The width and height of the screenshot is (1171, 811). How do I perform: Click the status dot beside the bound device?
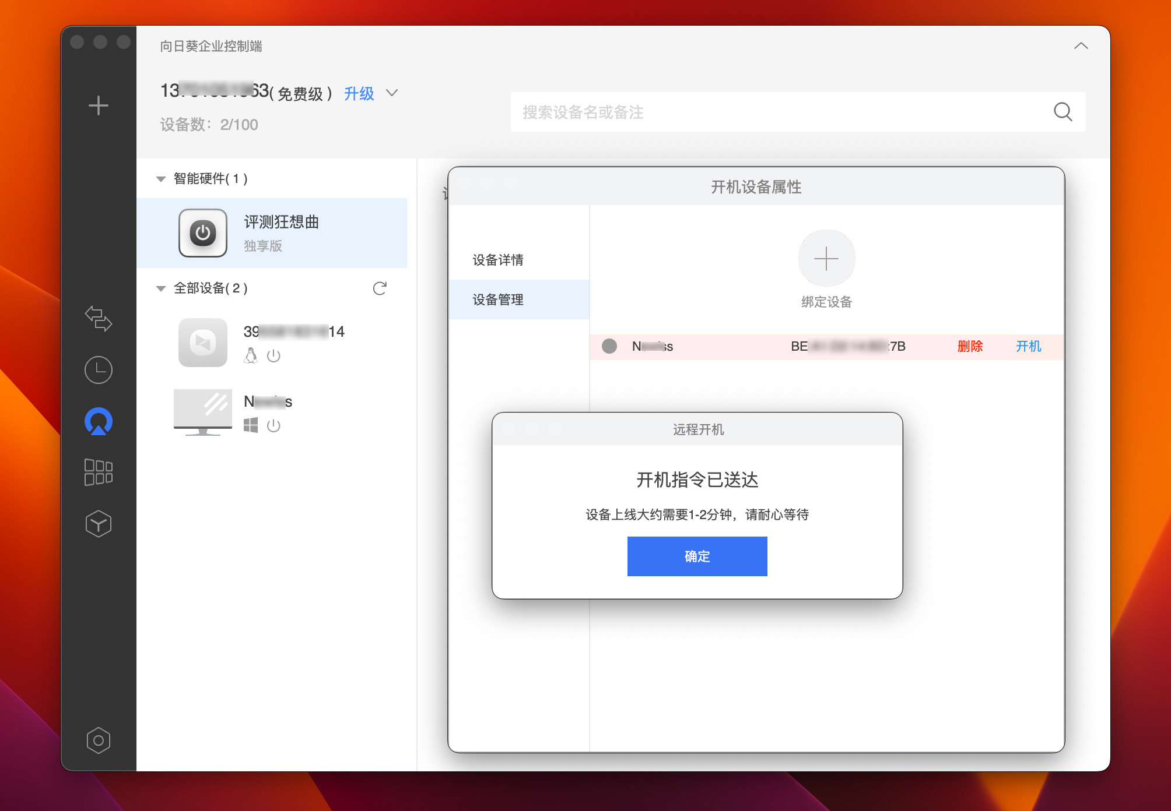[609, 346]
